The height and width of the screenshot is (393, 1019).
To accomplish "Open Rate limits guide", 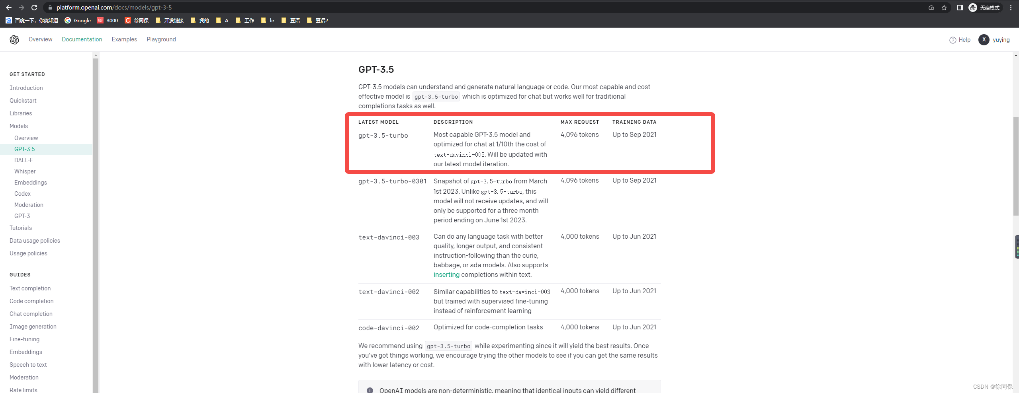I will tap(23, 390).
